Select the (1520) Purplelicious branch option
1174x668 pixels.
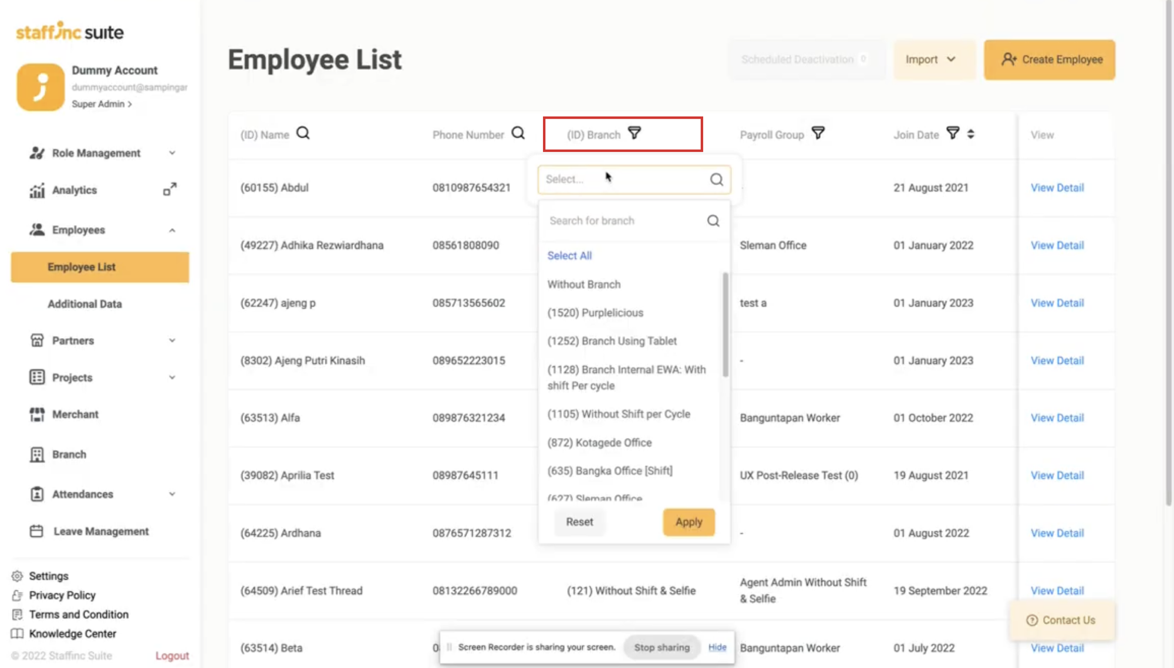point(595,312)
